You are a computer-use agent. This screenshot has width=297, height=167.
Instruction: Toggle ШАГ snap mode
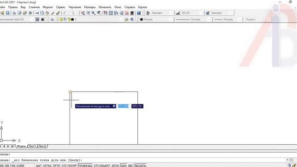39,166
